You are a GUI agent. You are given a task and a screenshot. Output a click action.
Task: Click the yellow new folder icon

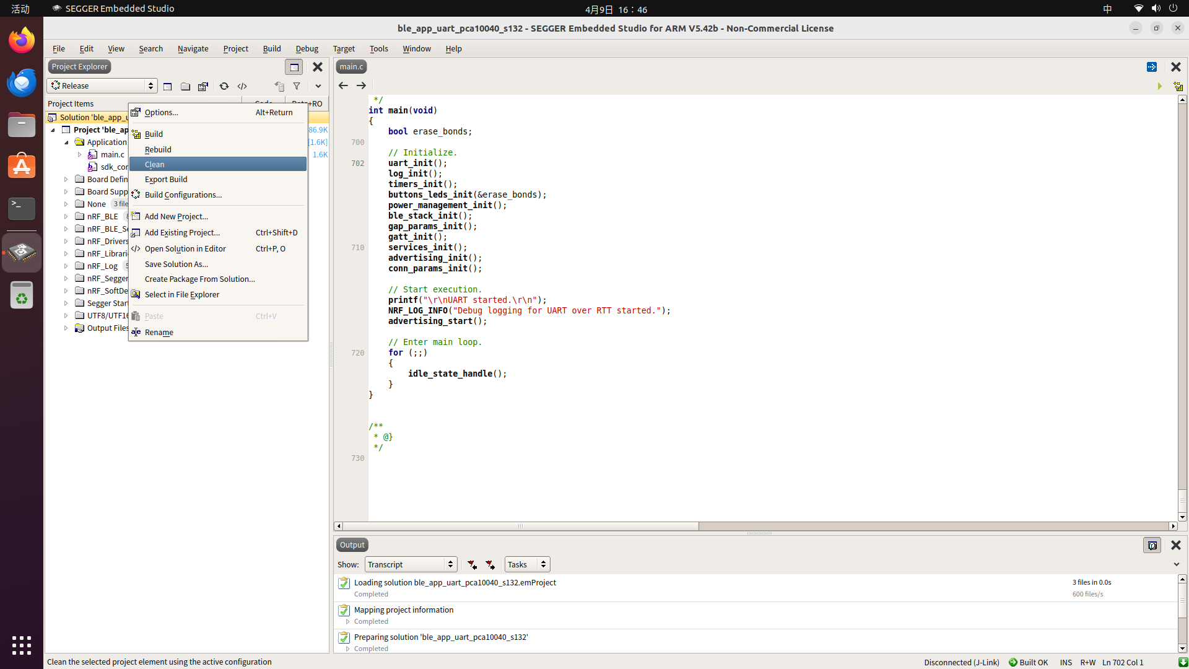point(185,86)
